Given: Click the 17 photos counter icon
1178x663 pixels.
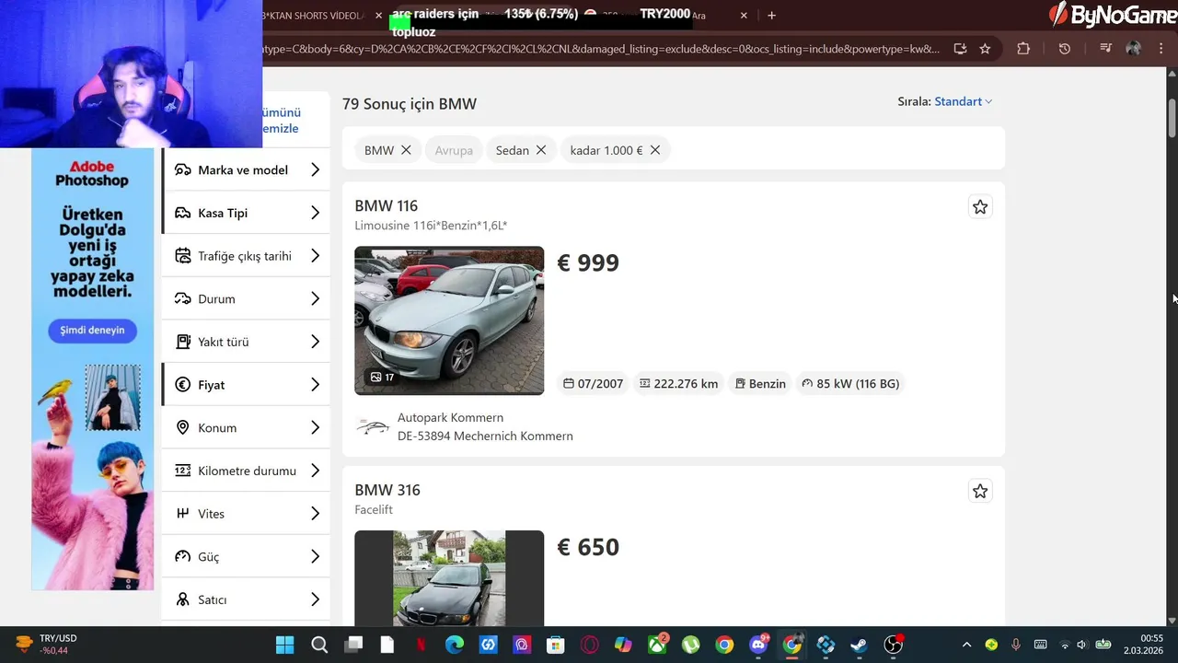Looking at the screenshot, I should point(382,378).
